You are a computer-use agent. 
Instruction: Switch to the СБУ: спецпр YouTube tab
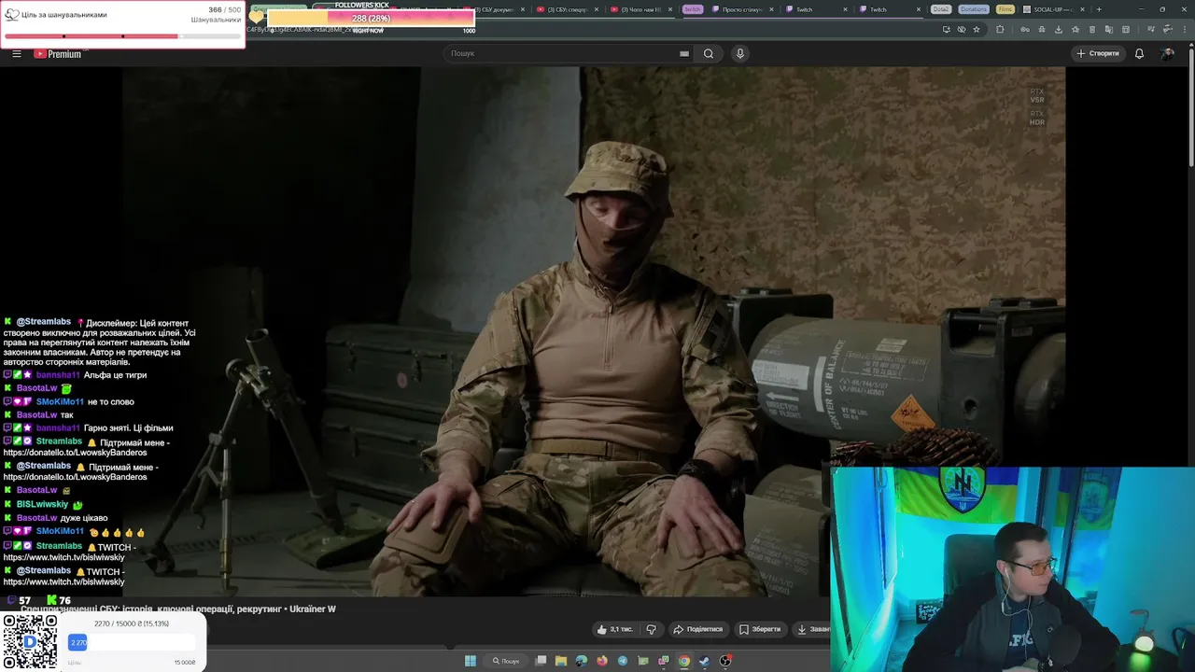coord(566,9)
